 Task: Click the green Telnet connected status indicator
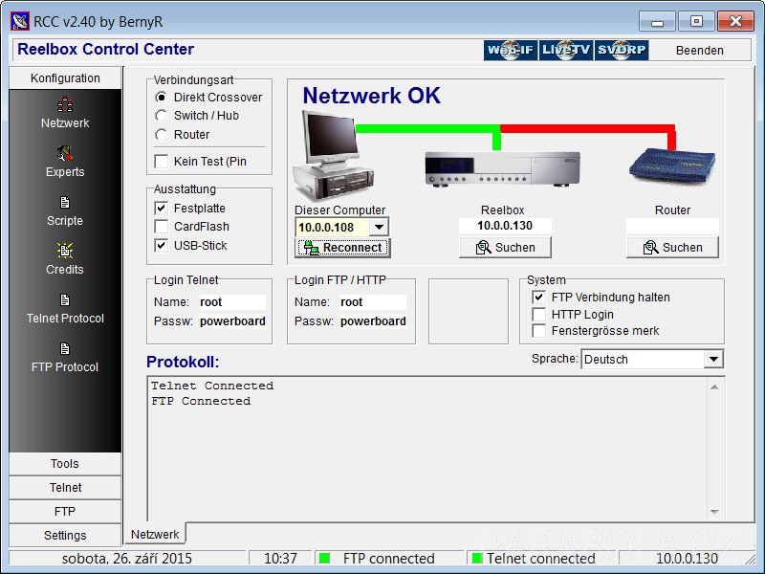click(x=477, y=558)
